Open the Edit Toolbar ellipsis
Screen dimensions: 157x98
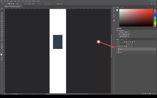(2, 51)
